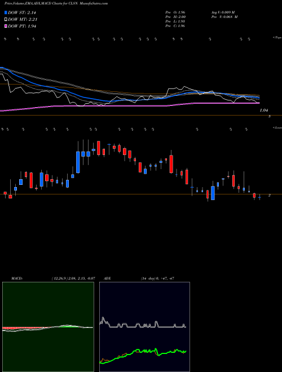Click the price axis label '2'

(269, 195)
